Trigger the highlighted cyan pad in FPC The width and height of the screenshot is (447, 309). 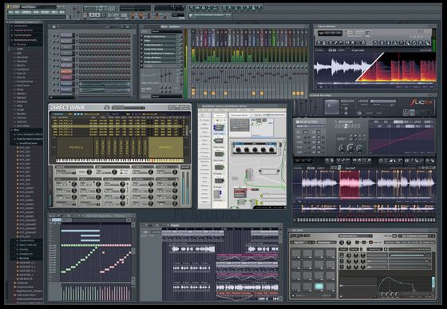click(318, 286)
